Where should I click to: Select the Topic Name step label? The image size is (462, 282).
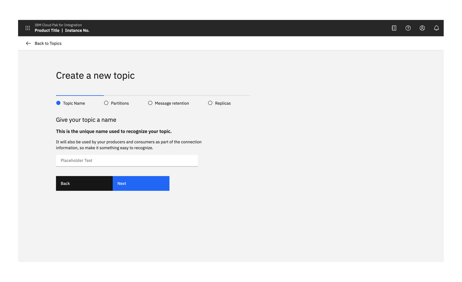pos(74,103)
